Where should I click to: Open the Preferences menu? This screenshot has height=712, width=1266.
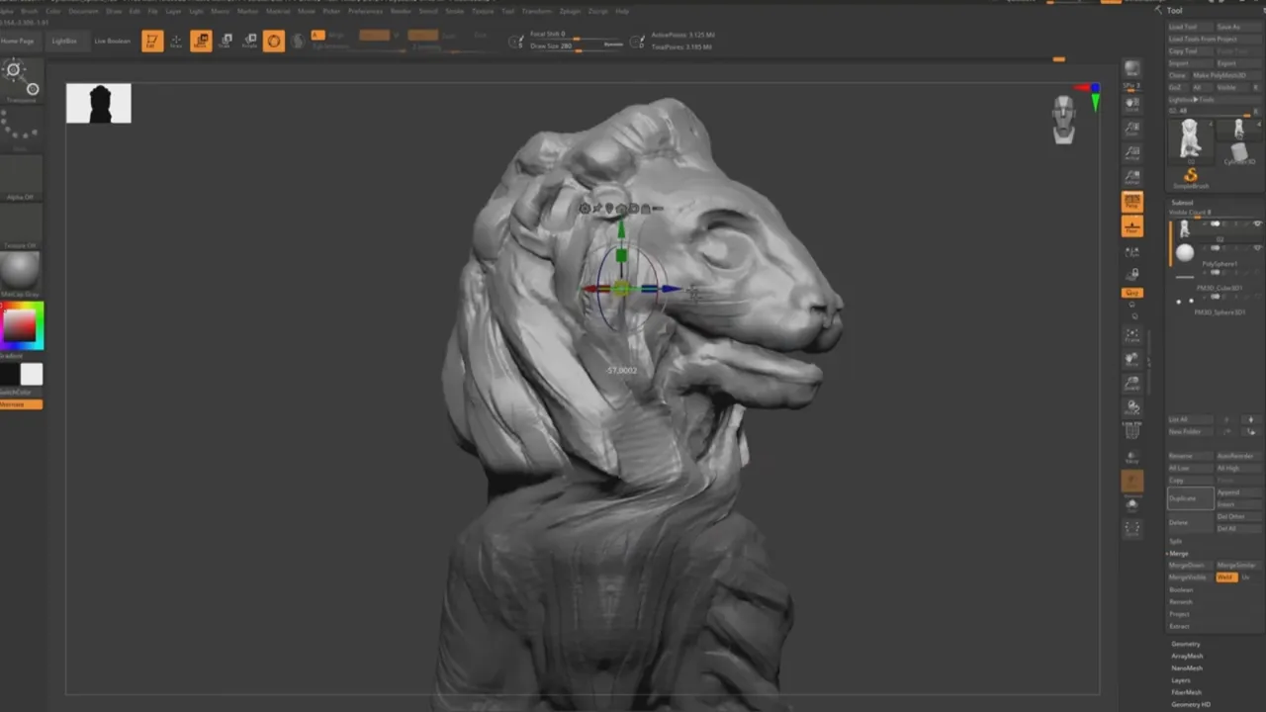[365, 11]
